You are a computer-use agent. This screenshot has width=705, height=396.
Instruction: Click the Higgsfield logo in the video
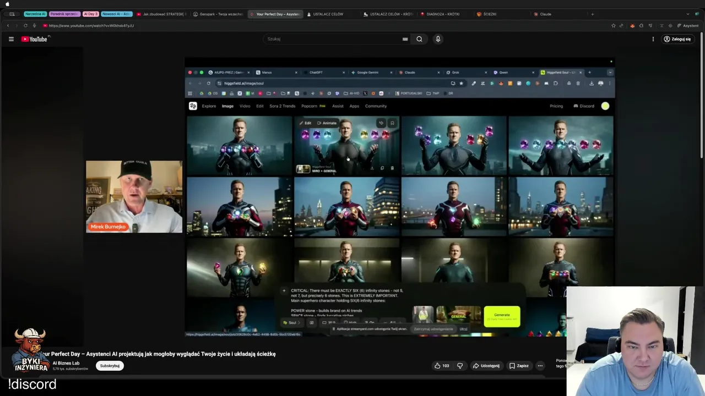(x=193, y=106)
